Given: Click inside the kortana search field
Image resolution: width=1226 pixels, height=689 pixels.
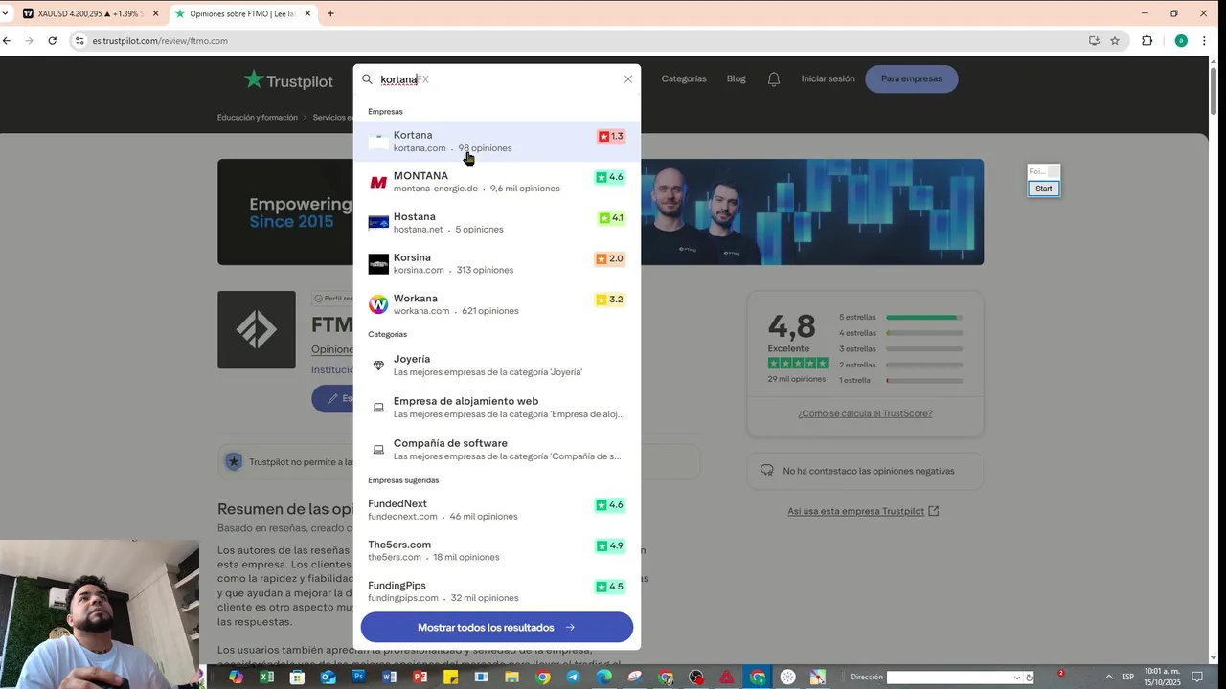Looking at the screenshot, I should pos(498,79).
